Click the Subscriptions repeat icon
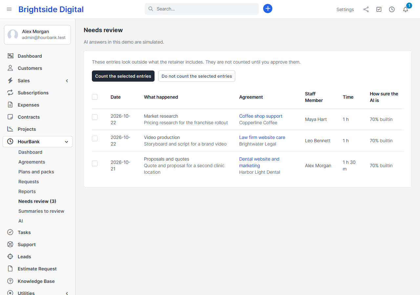Image resolution: width=420 pixels, height=295 pixels. 10,93
